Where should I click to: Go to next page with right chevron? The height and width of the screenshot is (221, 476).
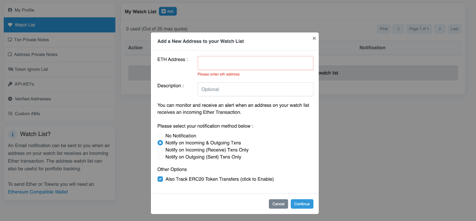point(440,29)
